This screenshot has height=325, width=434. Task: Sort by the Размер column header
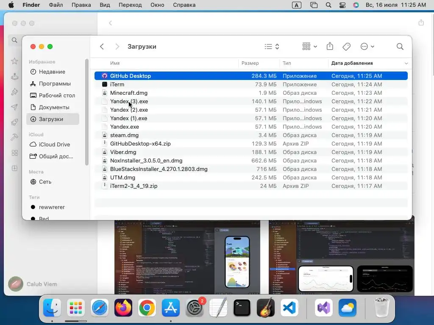[x=250, y=63]
